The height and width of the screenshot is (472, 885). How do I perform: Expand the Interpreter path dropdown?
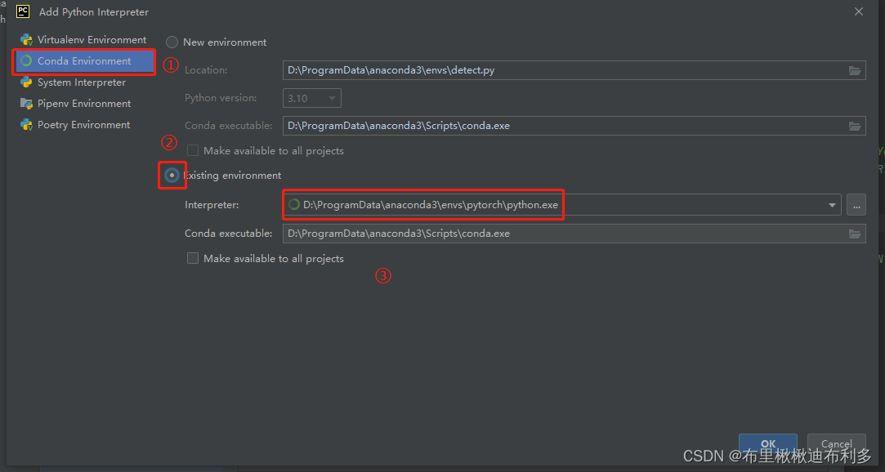click(x=831, y=204)
